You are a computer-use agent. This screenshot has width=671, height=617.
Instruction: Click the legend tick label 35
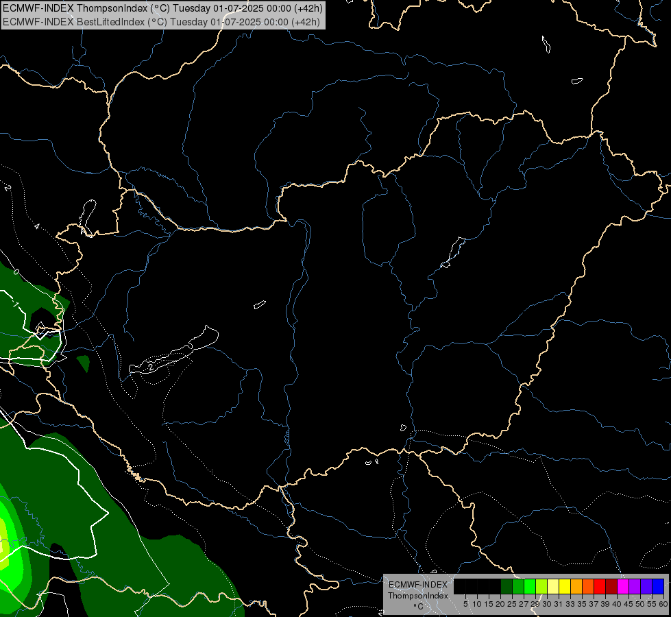click(582, 604)
